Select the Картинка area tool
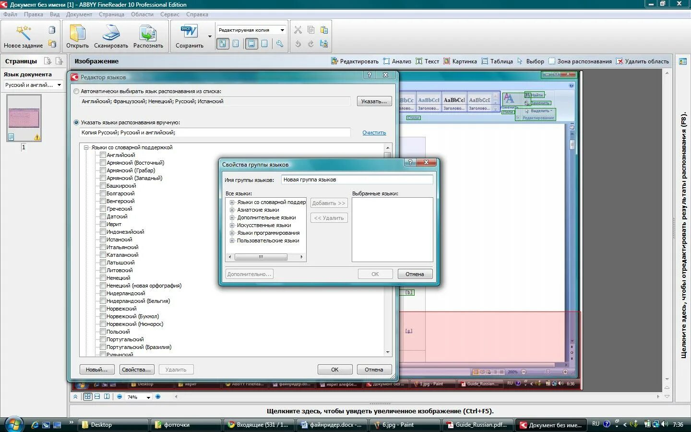The height and width of the screenshot is (432, 691). pos(460,61)
